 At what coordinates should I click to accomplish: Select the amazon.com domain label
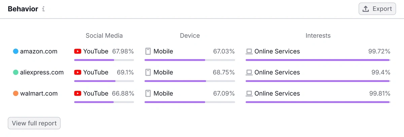coord(39,51)
